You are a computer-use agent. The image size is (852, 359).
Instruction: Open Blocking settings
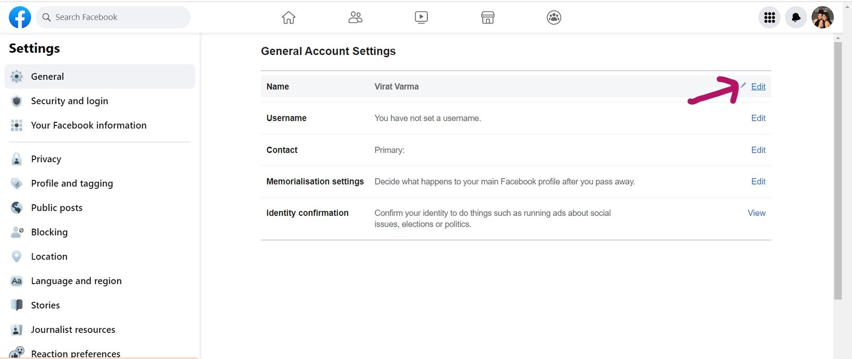pyautogui.click(x=100, y=232)
